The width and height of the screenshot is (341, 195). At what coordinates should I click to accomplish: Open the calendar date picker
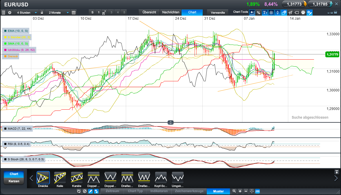pos(74,12)
